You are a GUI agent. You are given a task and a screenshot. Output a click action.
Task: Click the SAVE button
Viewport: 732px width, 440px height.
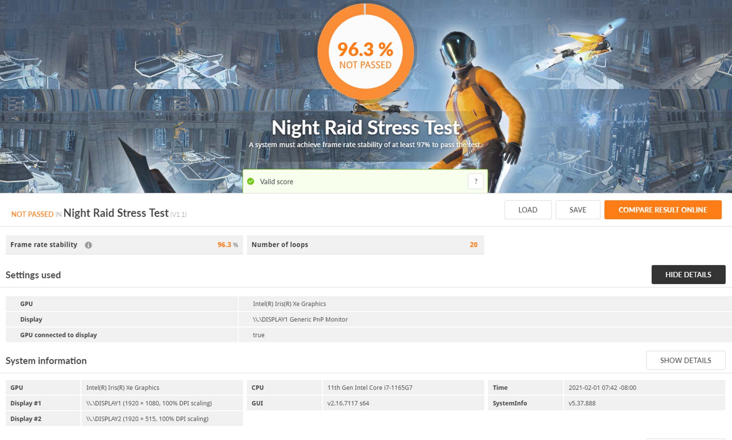578,210
